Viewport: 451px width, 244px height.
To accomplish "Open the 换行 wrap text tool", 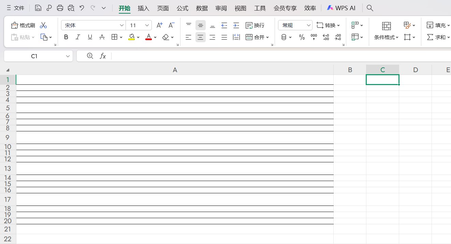I will click(x=256, y=25).
